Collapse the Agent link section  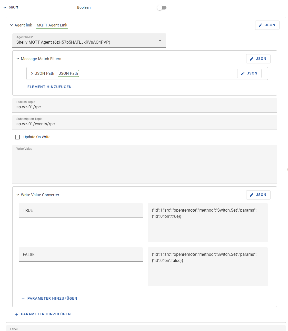pyautogui.click(x=11, y=25)
